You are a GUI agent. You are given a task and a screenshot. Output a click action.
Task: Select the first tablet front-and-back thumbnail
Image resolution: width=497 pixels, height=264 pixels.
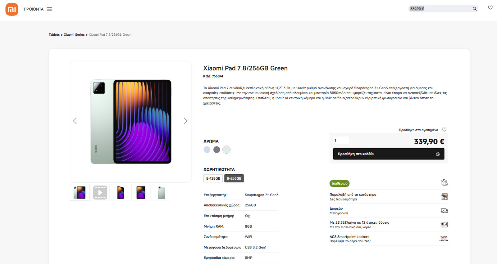pos(80,192)
